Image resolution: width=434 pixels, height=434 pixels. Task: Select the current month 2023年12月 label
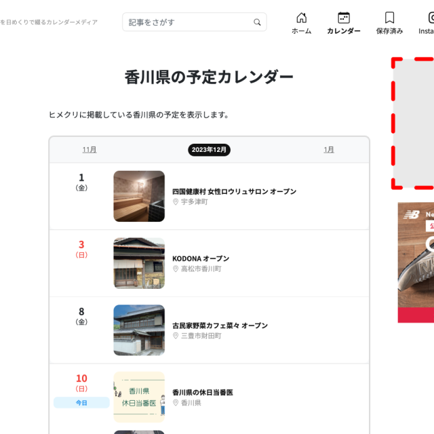coord(209,150)
